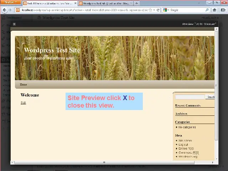Click the Archives sidebar heading

tap(181, 114)
